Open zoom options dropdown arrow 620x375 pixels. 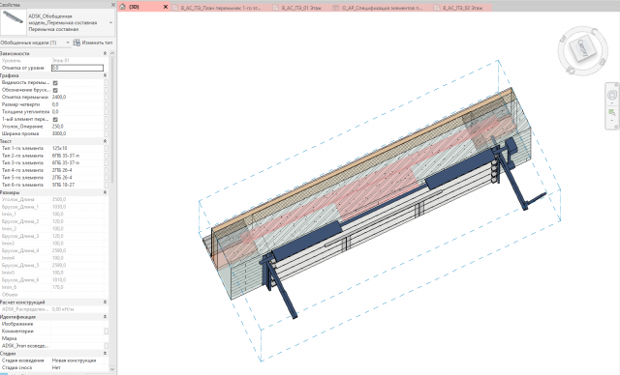tap(612, 121)
